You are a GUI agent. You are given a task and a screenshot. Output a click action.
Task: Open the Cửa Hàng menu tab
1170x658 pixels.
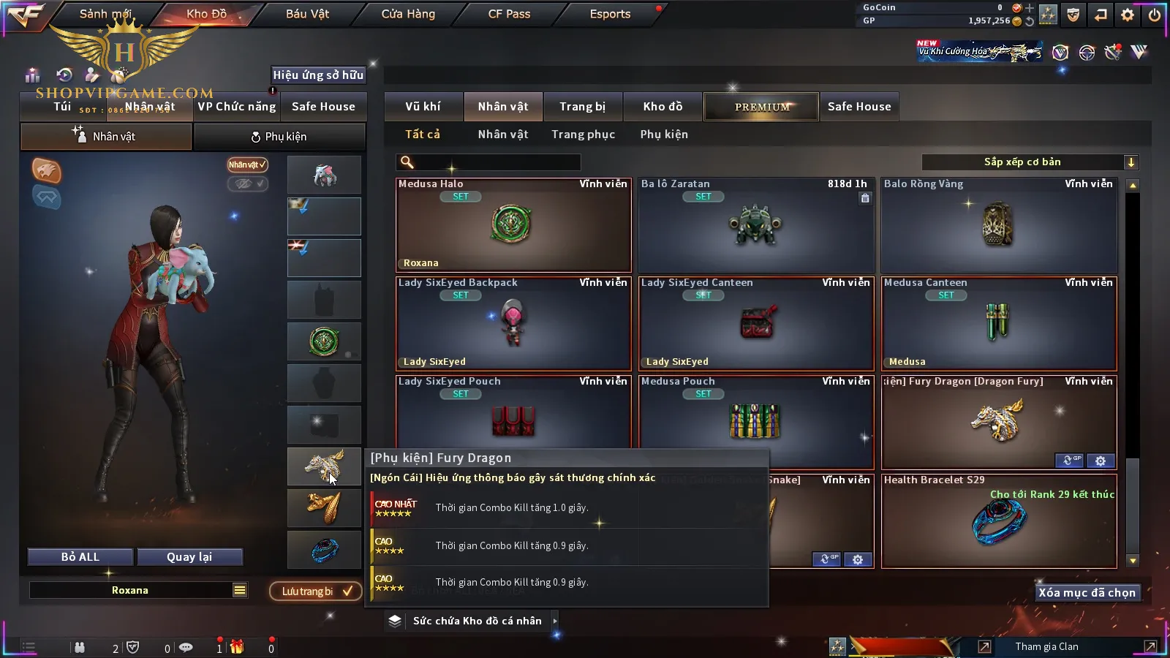pos(408,14)
